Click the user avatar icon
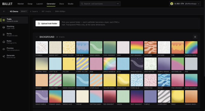 [x=172, y=4]
